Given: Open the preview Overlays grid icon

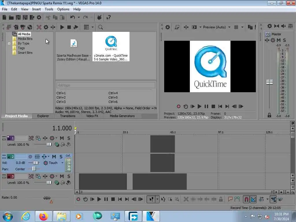Looking at the screenshot, I should pyautogui.click(x=236, y=27).
